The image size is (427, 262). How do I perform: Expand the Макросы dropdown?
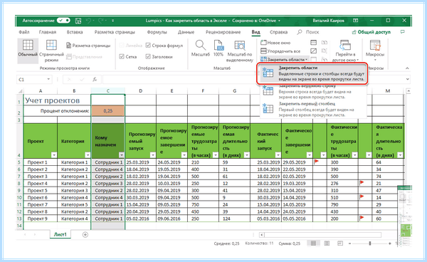375,51
